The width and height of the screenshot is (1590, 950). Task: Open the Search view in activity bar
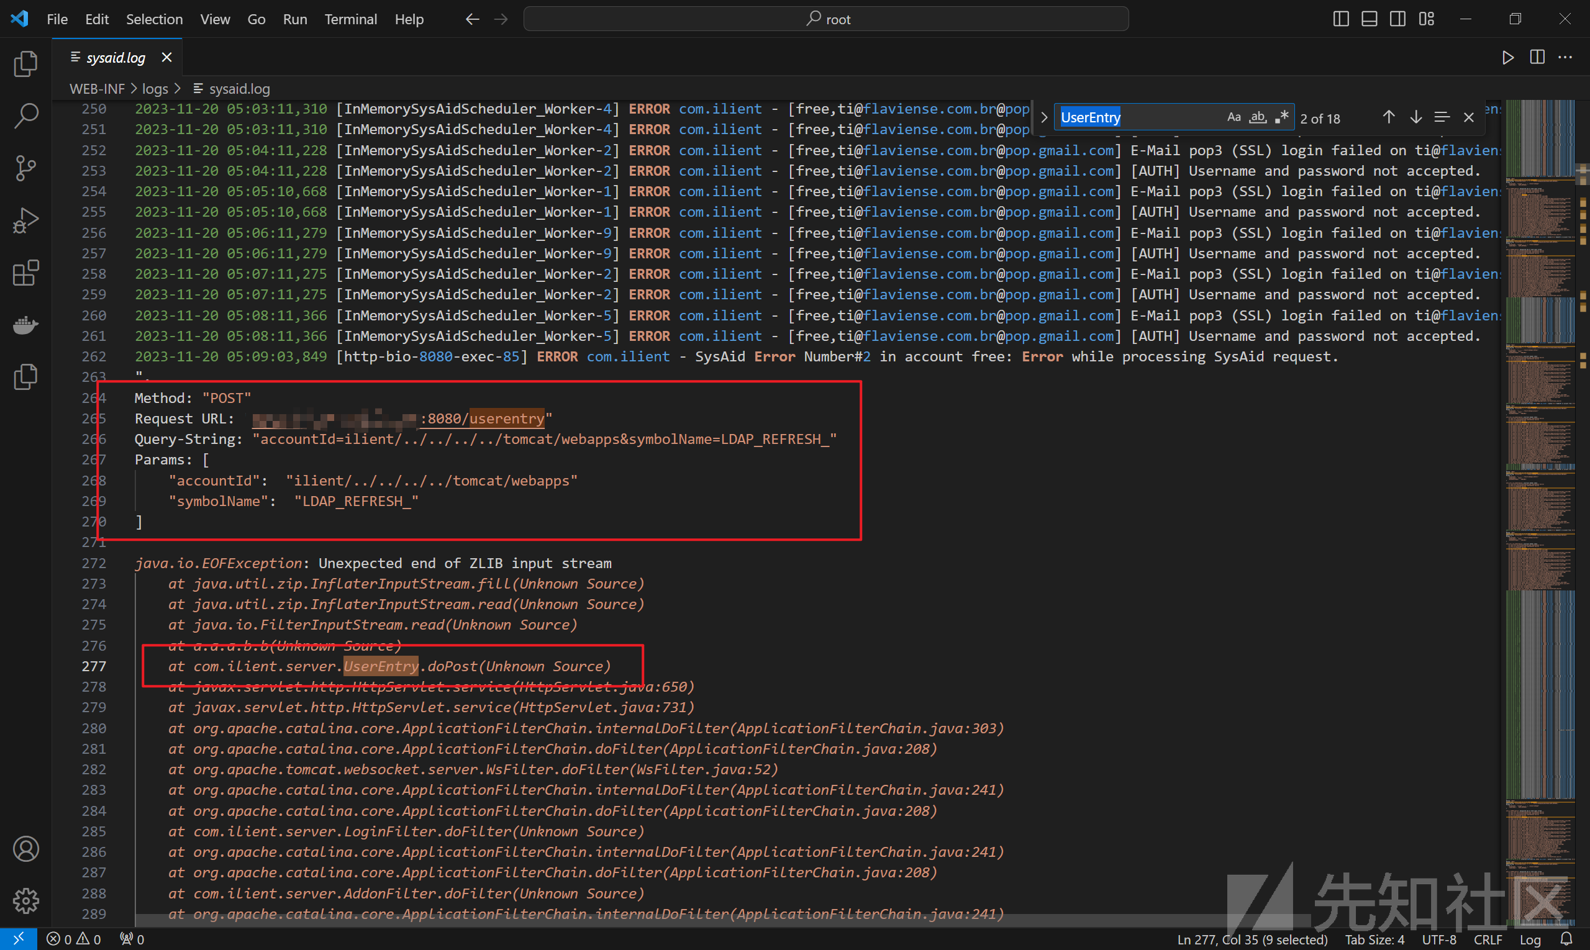25,116
